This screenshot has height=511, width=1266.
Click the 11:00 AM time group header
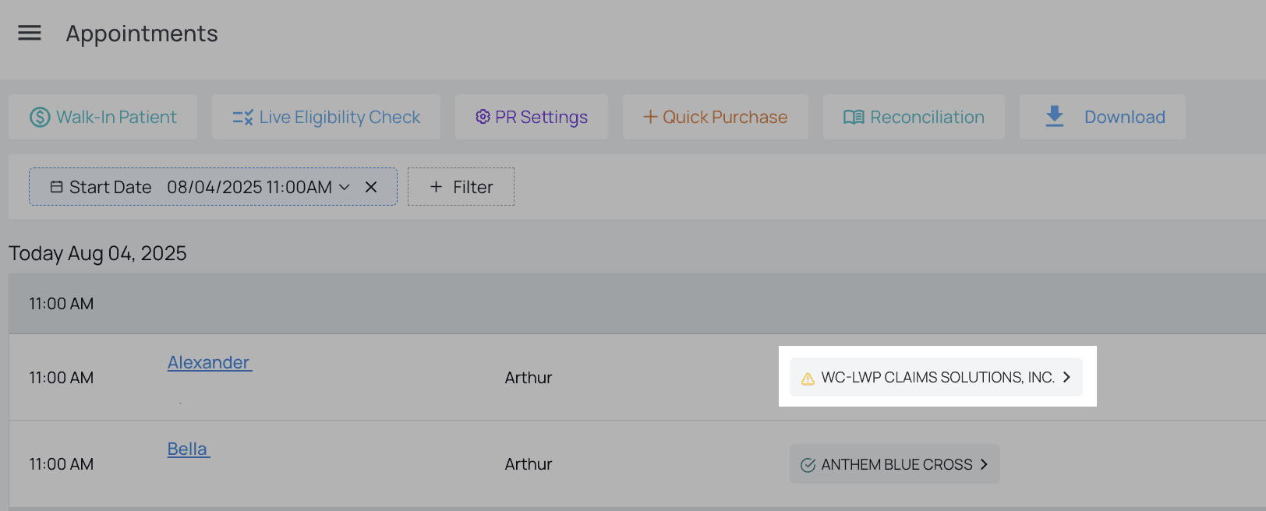62,304
